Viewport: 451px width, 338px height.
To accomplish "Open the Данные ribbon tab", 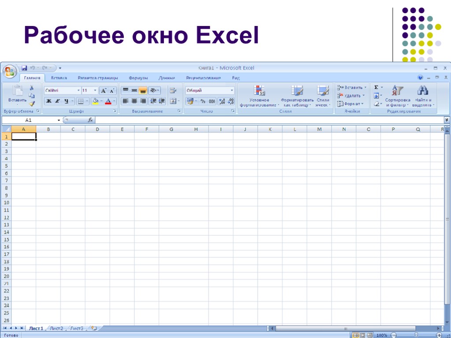I will (167, 78).
